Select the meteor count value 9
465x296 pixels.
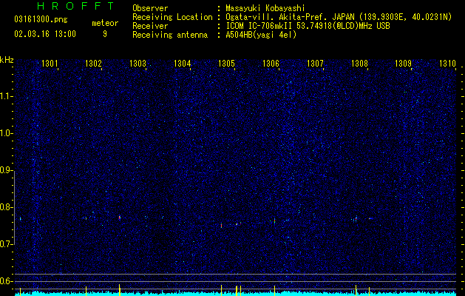click(x=105, y=34)
